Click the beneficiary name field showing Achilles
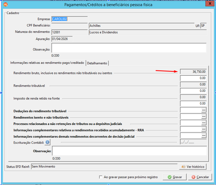This screenshot has width=216, height=185. [x=142, y=26]
